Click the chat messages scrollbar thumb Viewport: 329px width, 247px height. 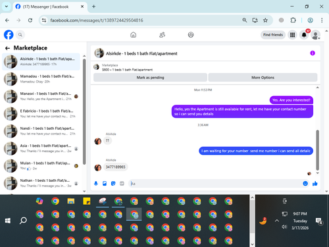click(317, 150)
